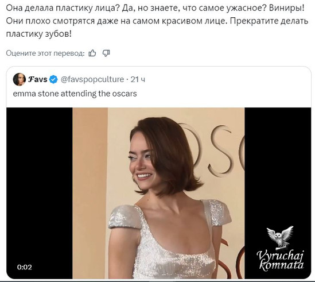Click the thumbs-up icon to rate the translation
The width and height of the screenshot is (315, 282).
[92, 53]
